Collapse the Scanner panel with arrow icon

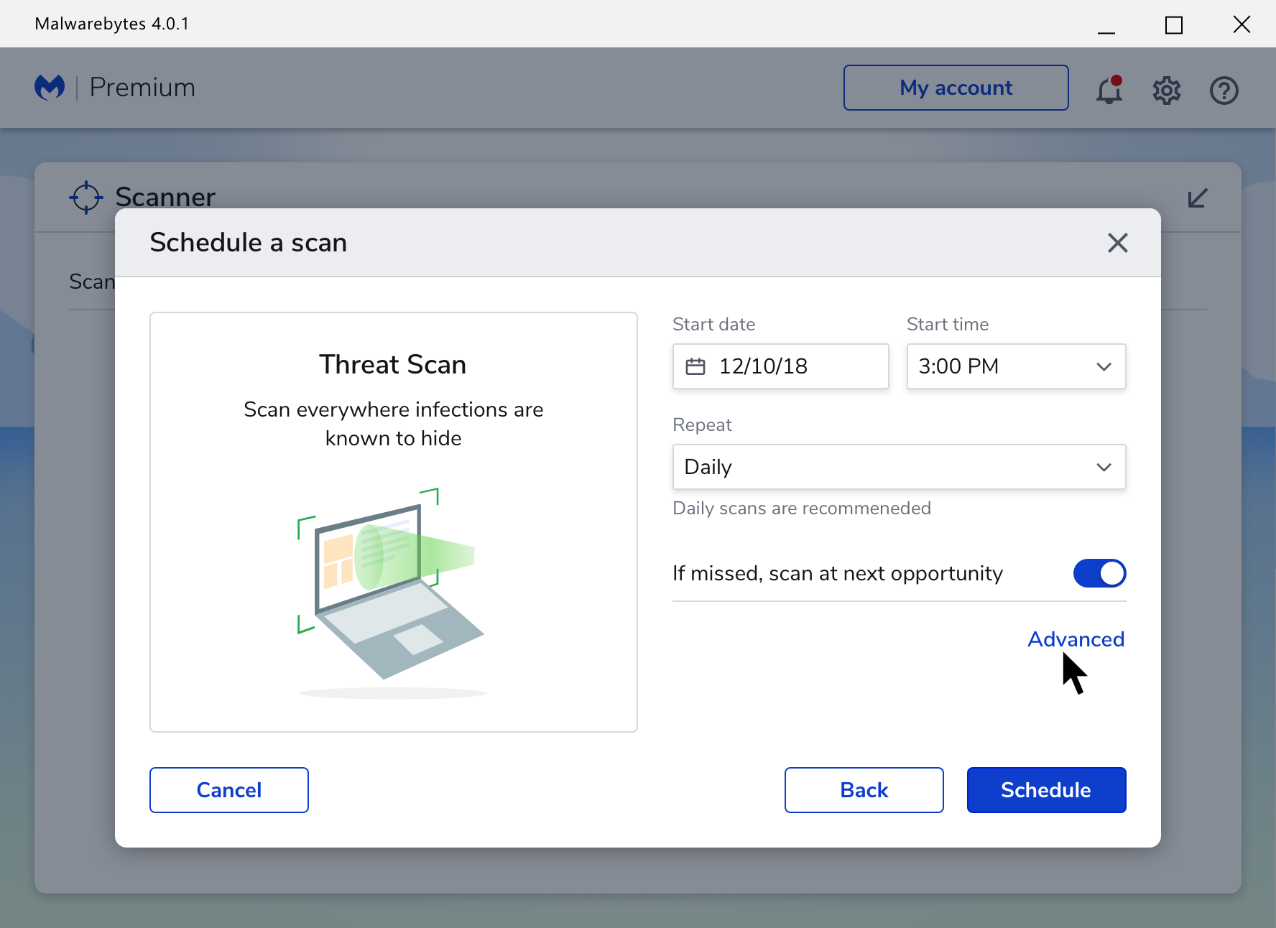coord(1198,198)
